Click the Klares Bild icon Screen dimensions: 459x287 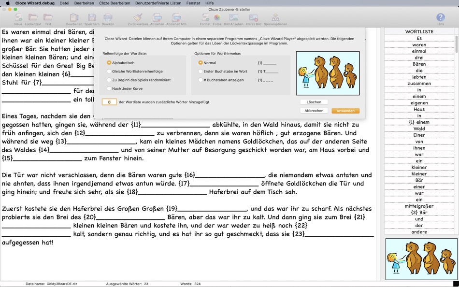click(254, 17)
